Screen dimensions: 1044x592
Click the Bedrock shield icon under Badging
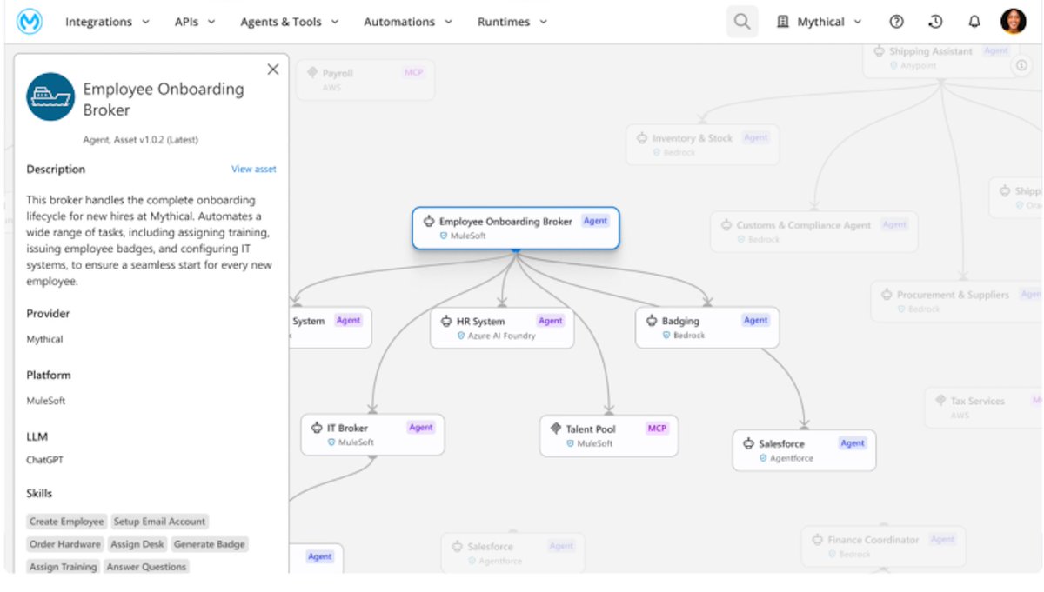[666, 336]
